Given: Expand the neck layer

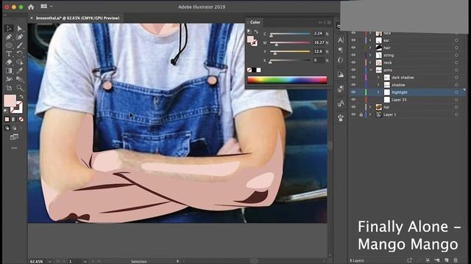Looking at the screenshot, I should [x=370, y=62].
